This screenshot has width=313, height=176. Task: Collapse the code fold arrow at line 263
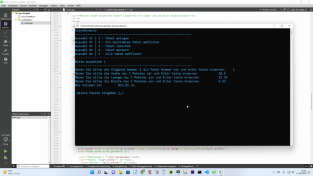[x=60, y=57]
